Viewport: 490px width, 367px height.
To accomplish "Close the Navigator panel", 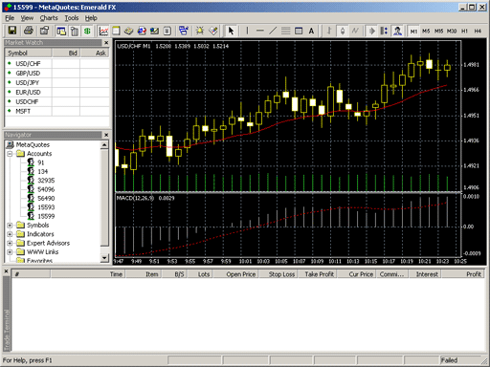I will [x=106, y=135].
